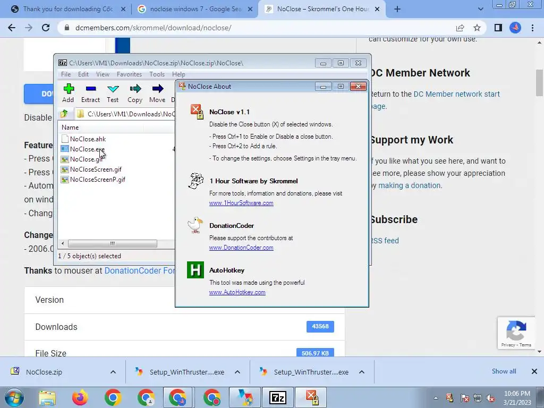This screenshot has width=544, height=408.
Task: Open the www.1HourSoftware.com link
Action: pos(241,203)
